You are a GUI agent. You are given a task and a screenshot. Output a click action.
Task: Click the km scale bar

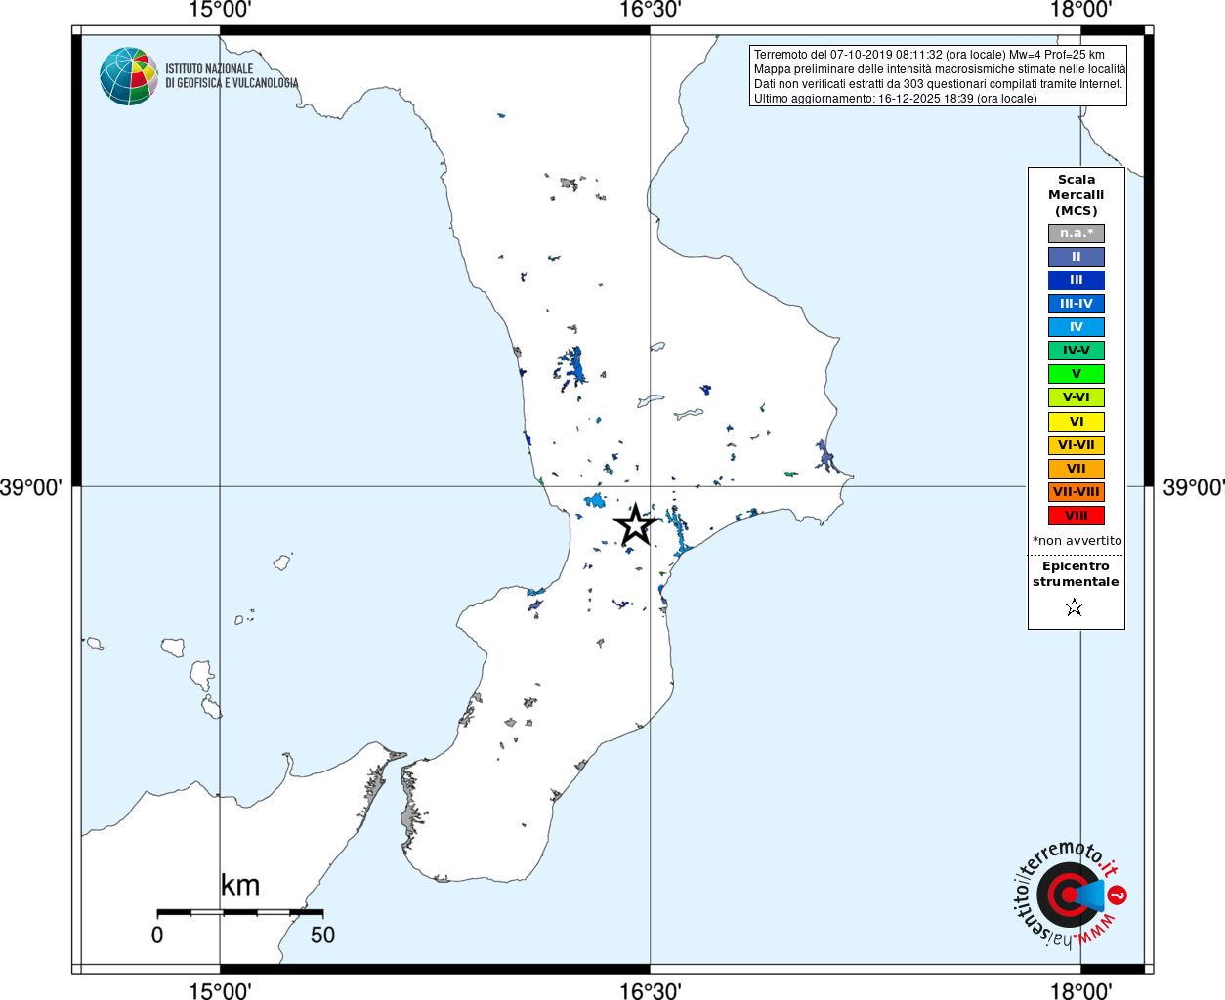coord(240,912)
